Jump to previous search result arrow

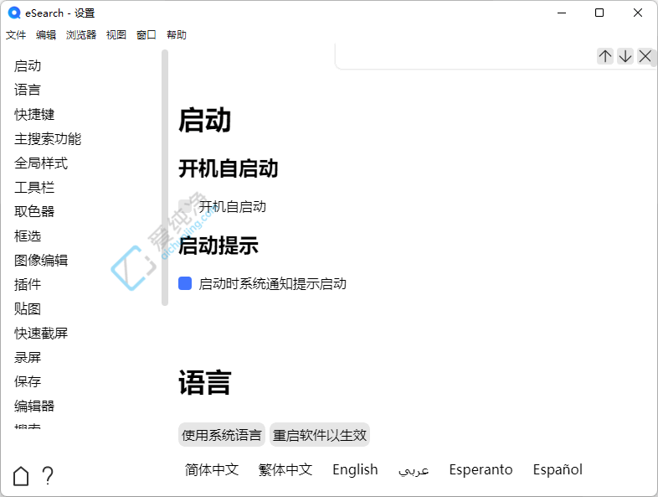604,56
